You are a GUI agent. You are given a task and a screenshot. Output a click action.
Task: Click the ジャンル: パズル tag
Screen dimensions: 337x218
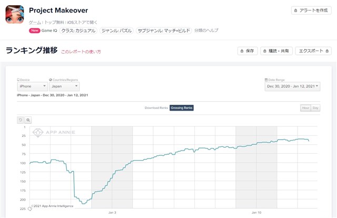point(116,31)
